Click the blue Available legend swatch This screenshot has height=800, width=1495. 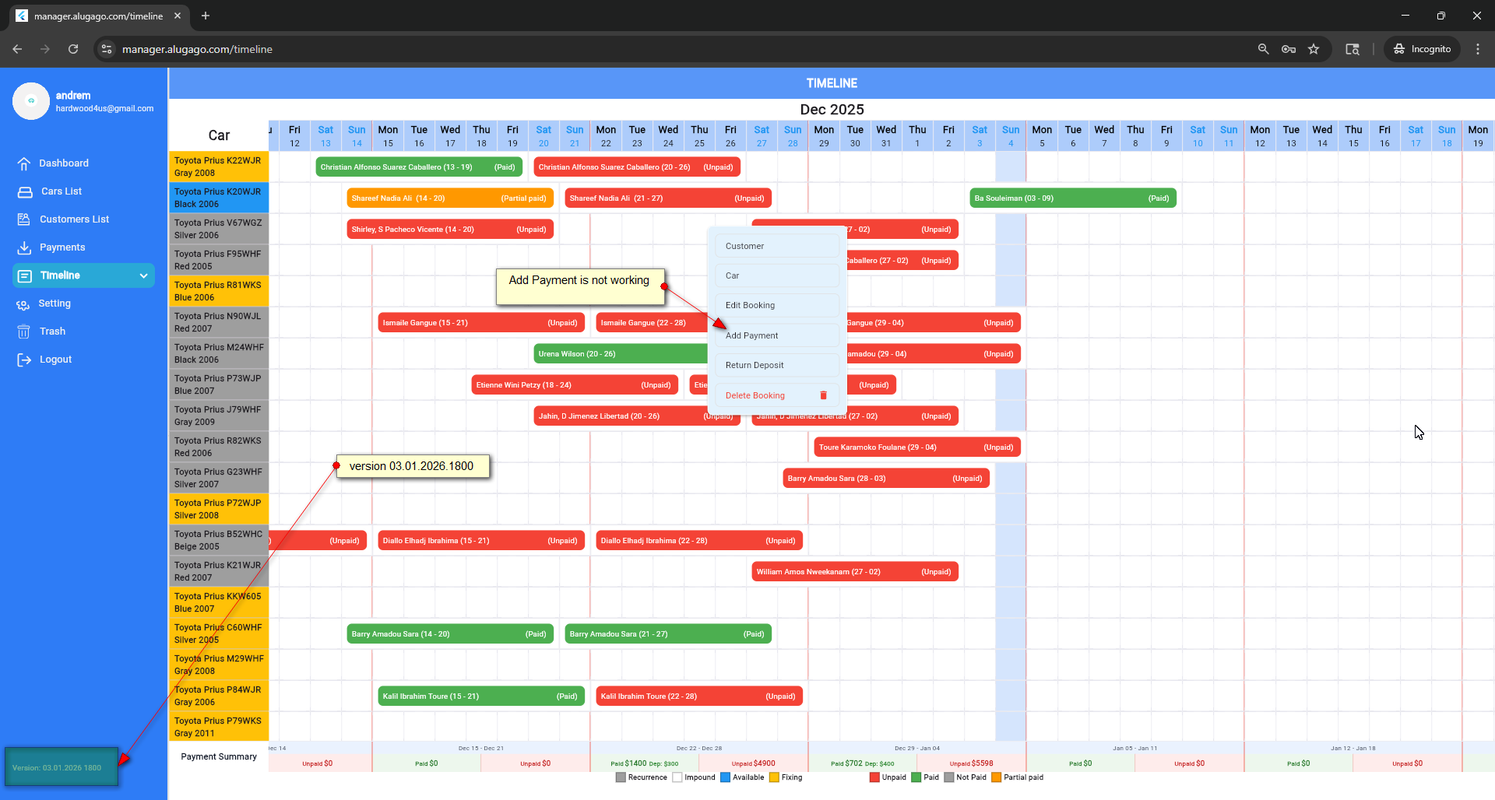(x=725, y=777)
